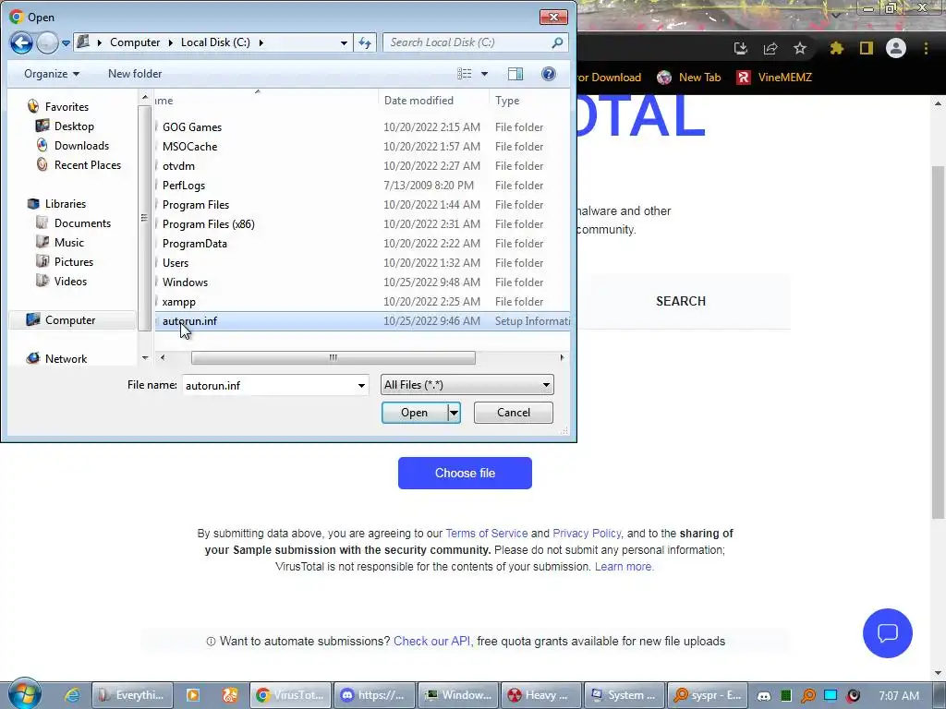Select Documents library
Viewport: 946px width, 709px height.
point(82,223)
